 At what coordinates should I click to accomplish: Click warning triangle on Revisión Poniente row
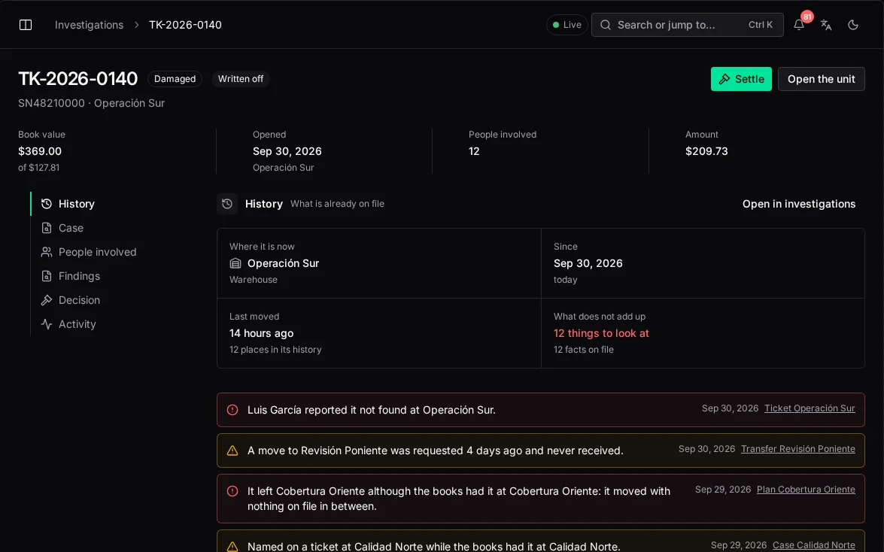(232, 450)
